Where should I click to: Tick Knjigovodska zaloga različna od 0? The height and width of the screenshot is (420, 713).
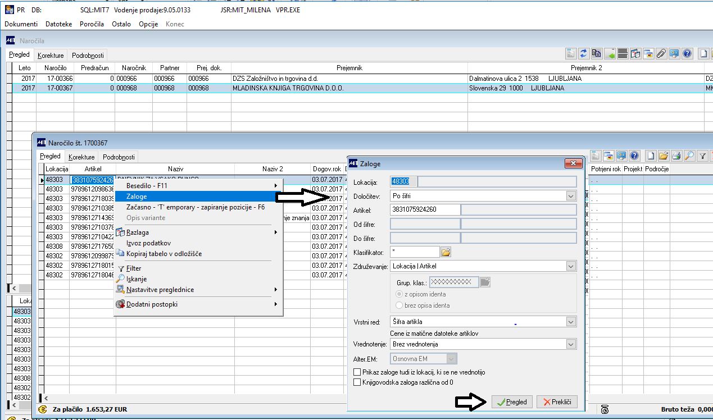[x=357, y=382]
